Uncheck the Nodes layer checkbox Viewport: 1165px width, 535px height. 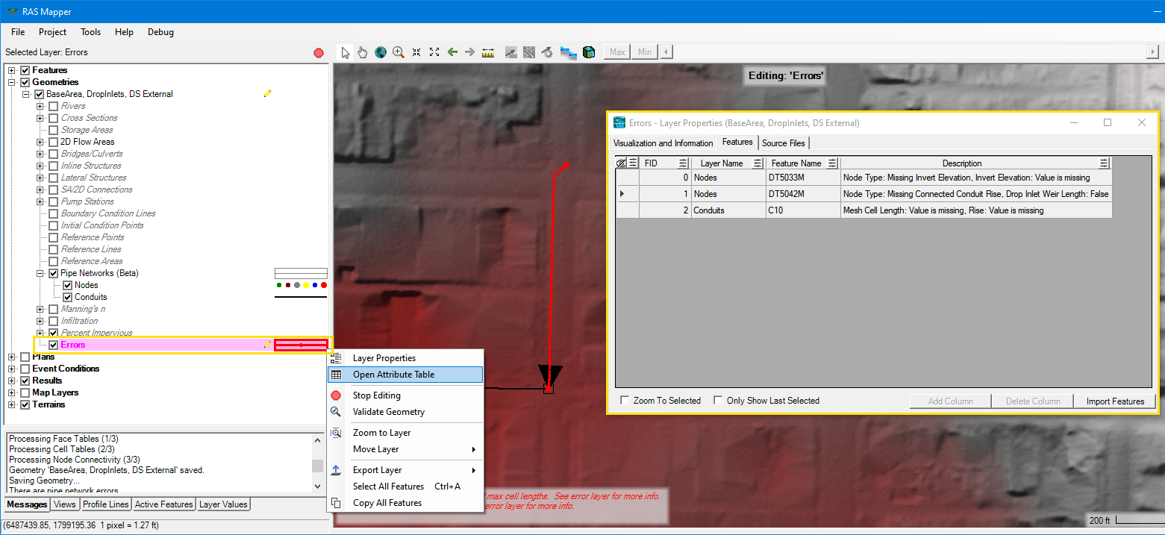coord(68,285)
